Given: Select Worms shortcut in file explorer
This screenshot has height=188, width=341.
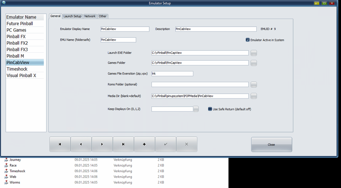Looking at the screenshot, I should click(x=15, y=182).
